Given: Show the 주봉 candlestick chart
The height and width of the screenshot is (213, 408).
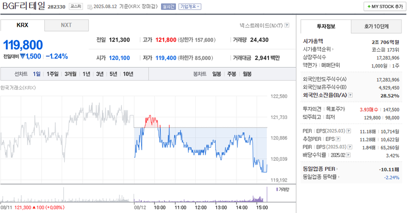Looking at the screenshot, I should point(232,74).
